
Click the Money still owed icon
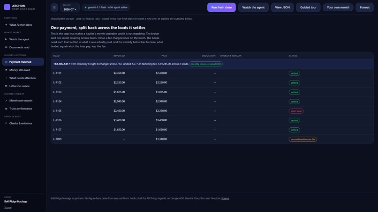(x=6, y=70)
